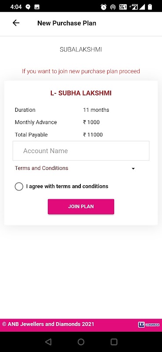162x352 pixels.
Task: Go back using the arrow icon
Action: point(16,23)
